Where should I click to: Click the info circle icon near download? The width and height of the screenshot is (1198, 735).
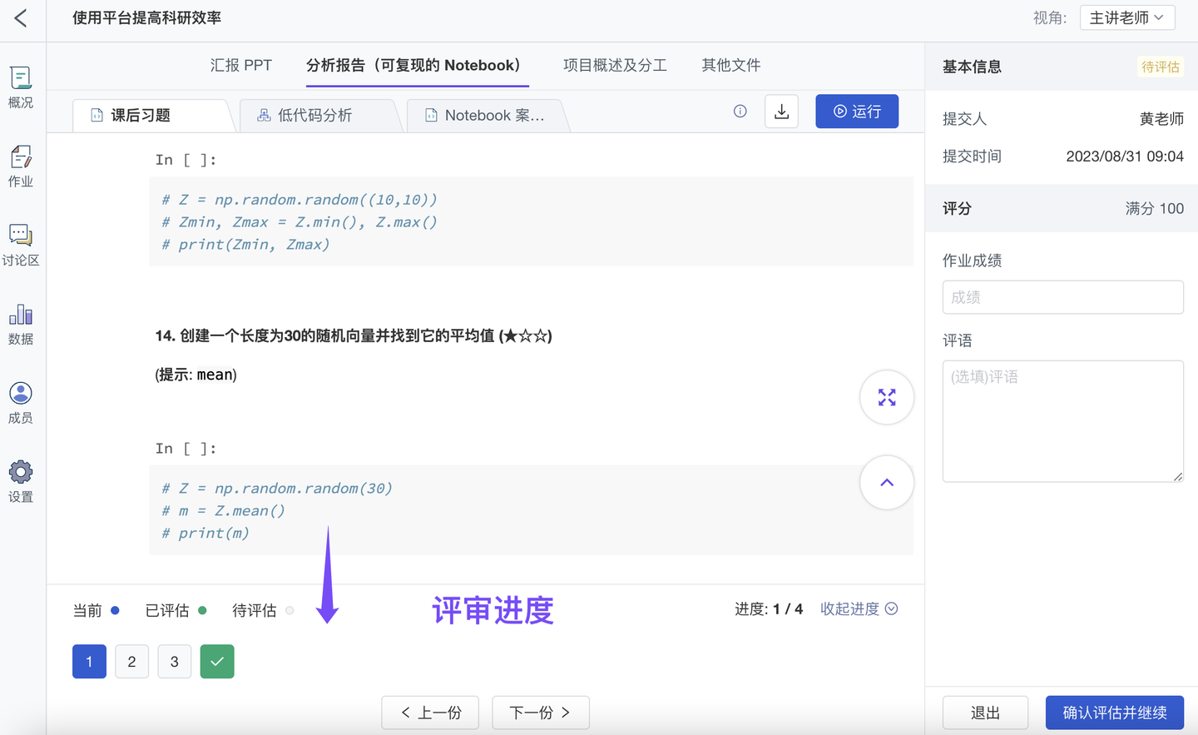pyautogui.click(x=740, y=112)
